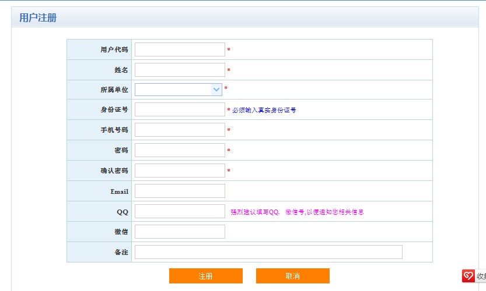This screenshot has height=291, width=486.
Task: Click into the 密码 field
Action: [x=180, y=150]
